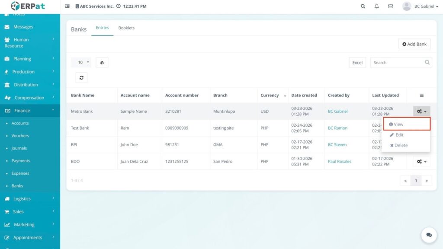Open BC Ramon creator link

[x=337, y=128]
